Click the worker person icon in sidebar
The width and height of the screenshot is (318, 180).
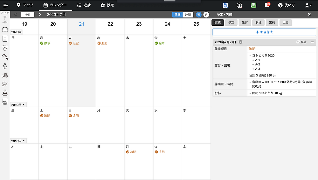click(x=5, y=66)
